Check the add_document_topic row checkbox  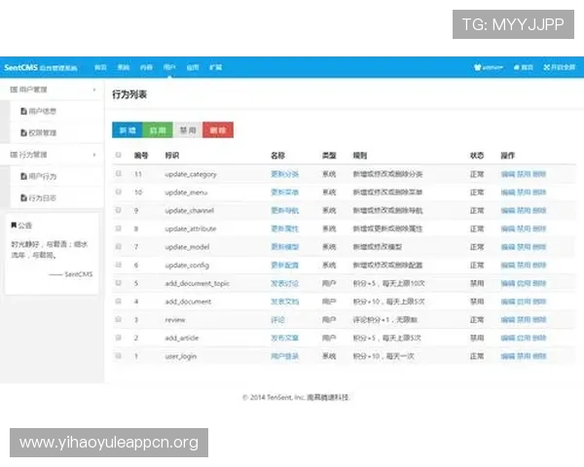pyautogui.click(x=118, y=283)
